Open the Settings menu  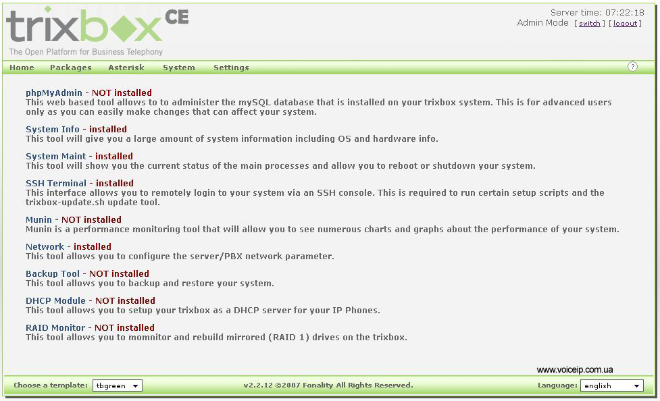coord(231,68)
